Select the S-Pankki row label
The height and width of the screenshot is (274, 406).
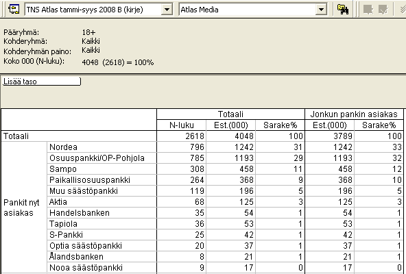[102, 235]
